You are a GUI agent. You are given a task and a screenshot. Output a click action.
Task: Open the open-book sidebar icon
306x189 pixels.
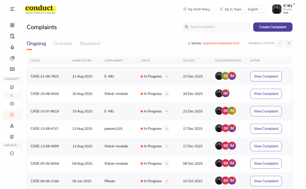[x=12, y=69]
